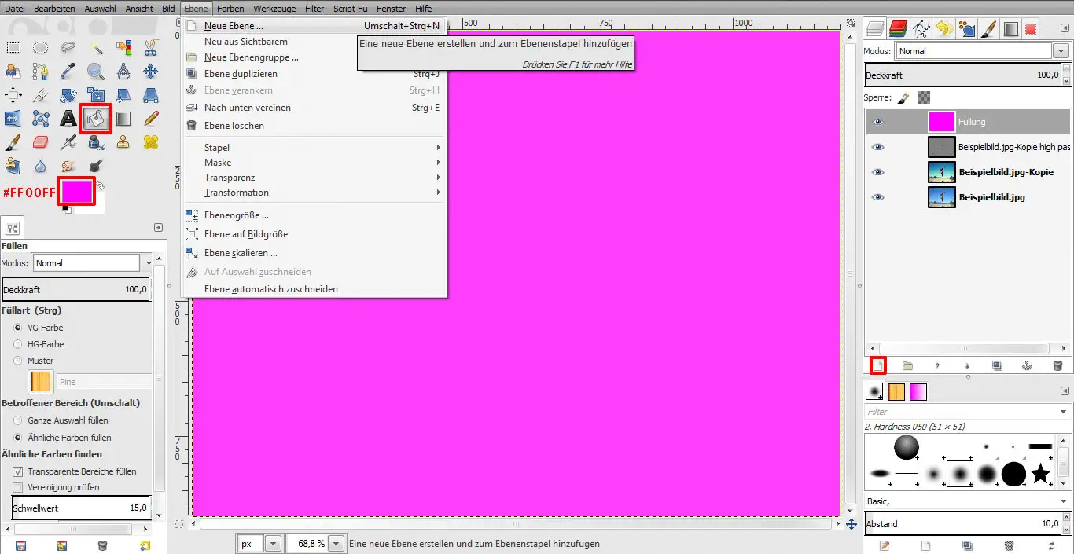The image size is (1074, 554).
Task: Choose Ebene duplizieren from the menu
Action: [x=241, y=74]
